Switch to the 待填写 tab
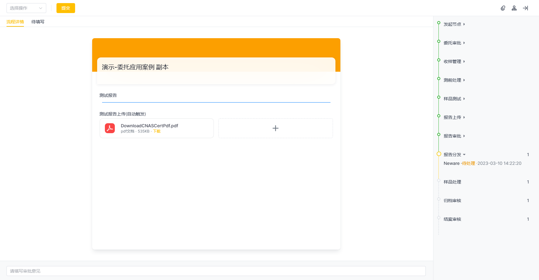 click(x=38, y=22)
